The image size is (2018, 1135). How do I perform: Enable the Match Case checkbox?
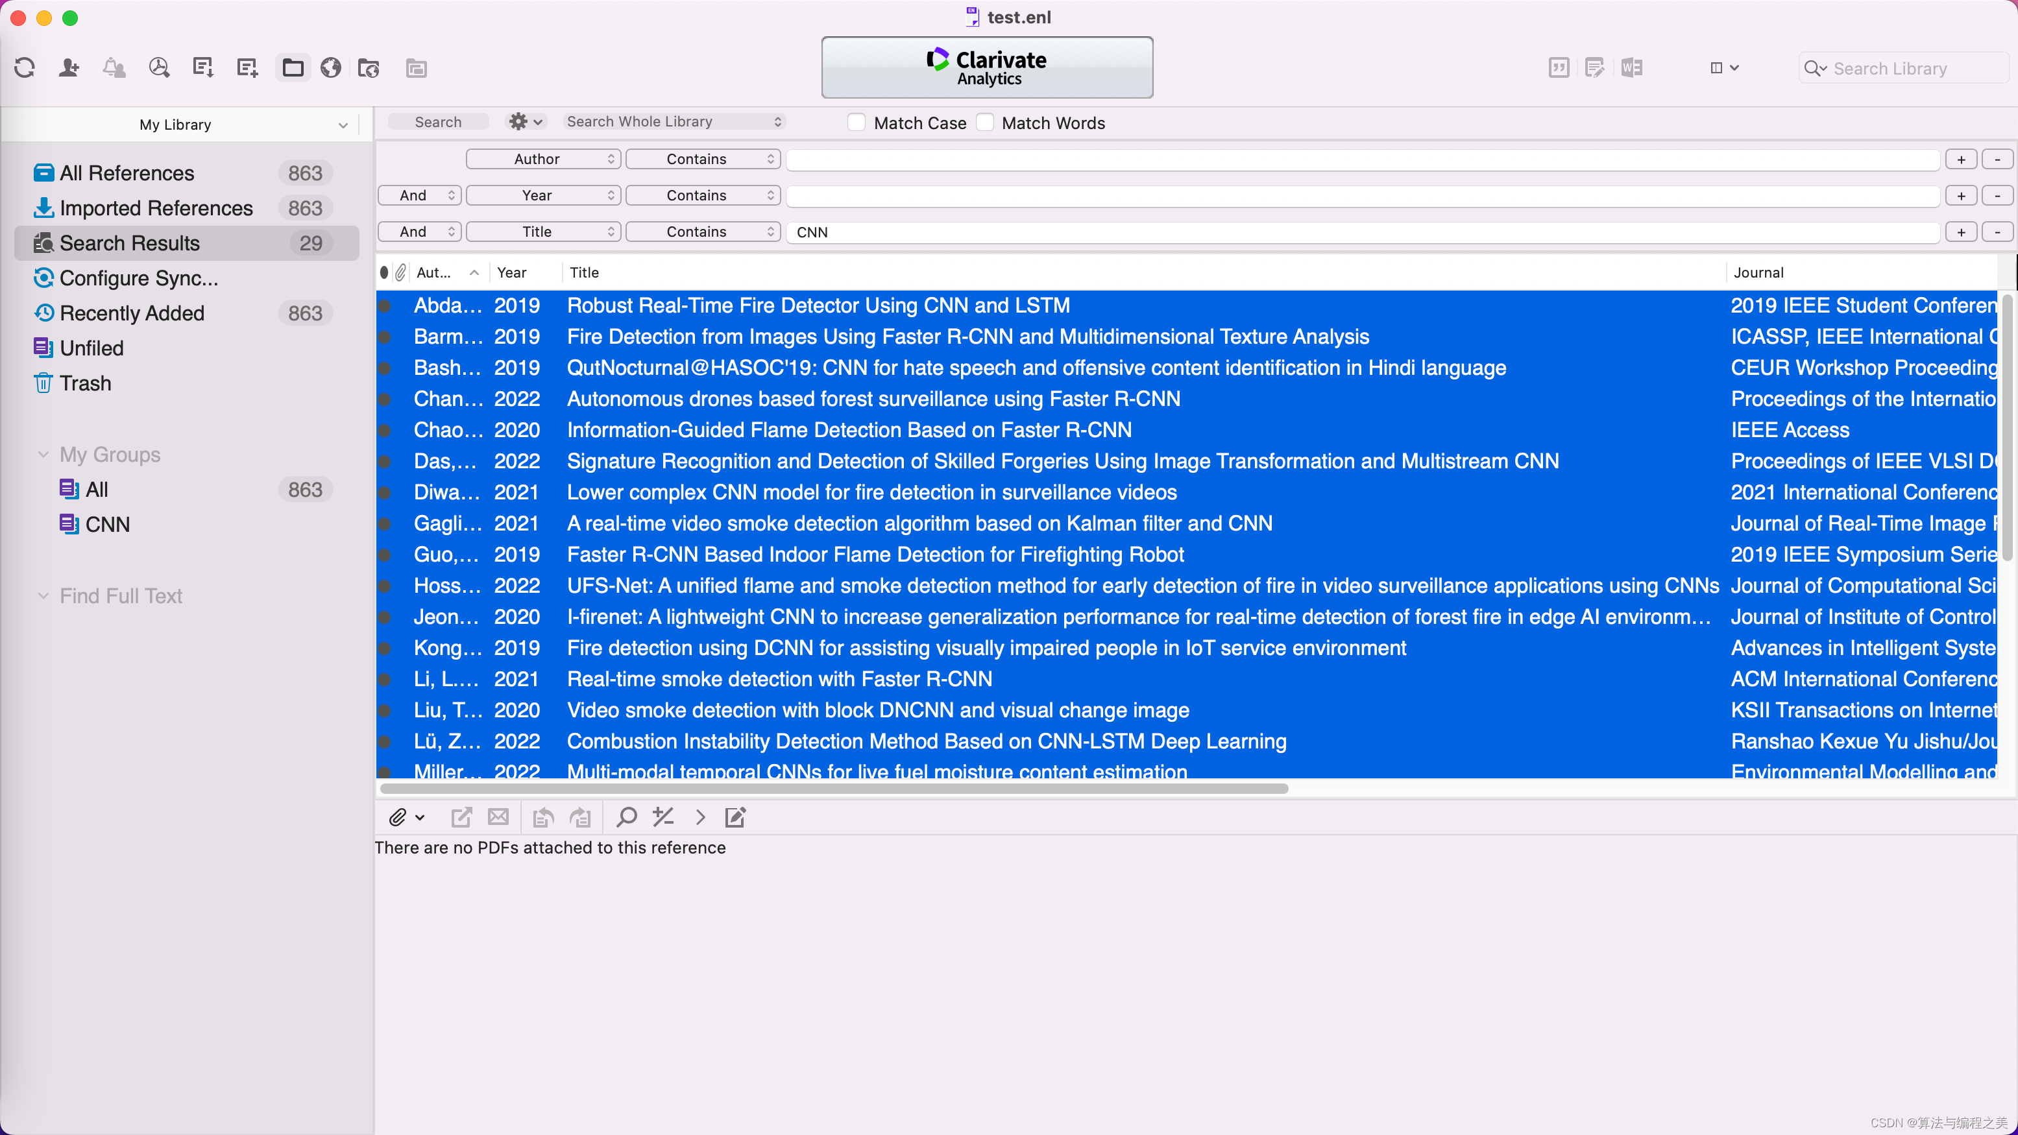[x=857, y=123]
